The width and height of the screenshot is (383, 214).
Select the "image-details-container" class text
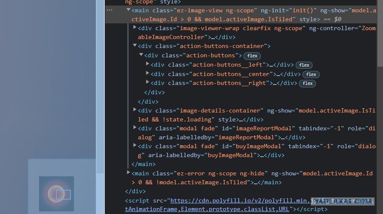click(x=220, y=111)
